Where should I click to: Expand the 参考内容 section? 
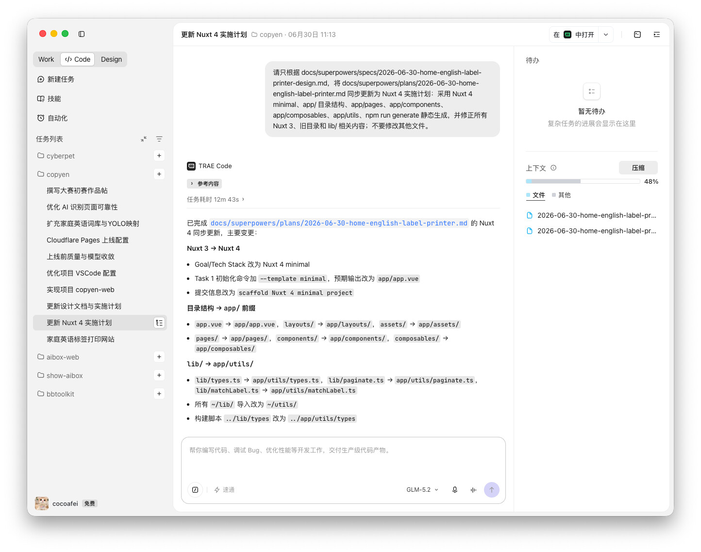point(204,184)
